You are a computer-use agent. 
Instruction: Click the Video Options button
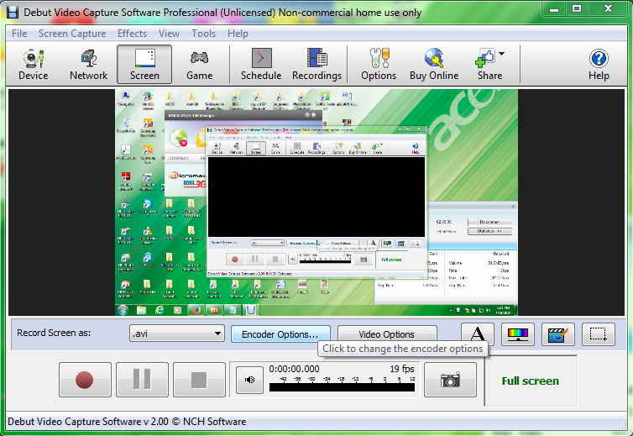(x=387, y=334)
